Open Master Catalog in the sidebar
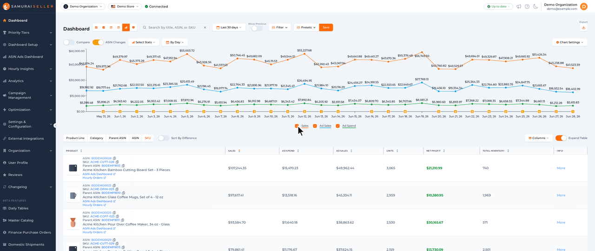 (28, 220)
